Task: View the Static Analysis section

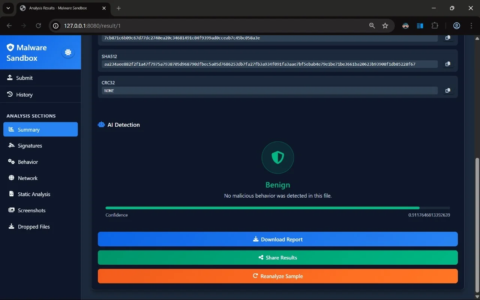Action: (40, 194)
